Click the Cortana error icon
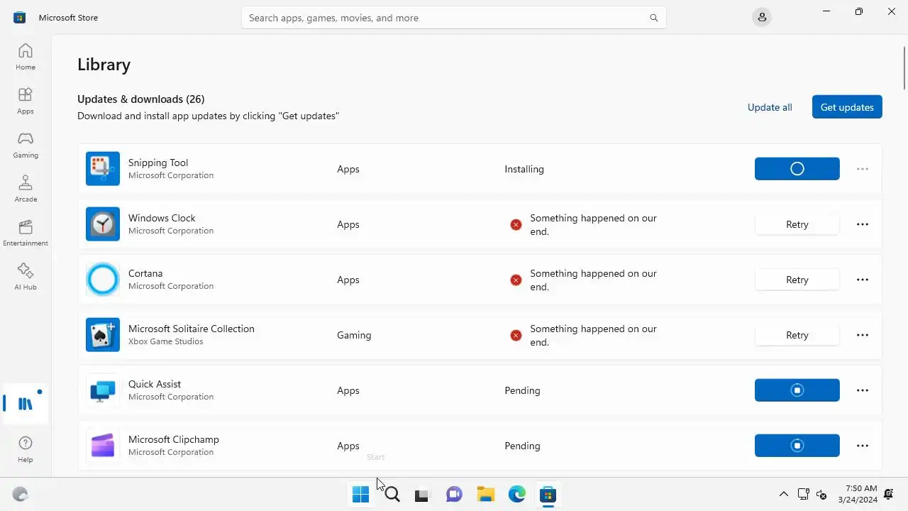 click(x=516, y=280)
